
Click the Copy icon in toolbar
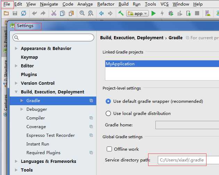pos(63,14)
